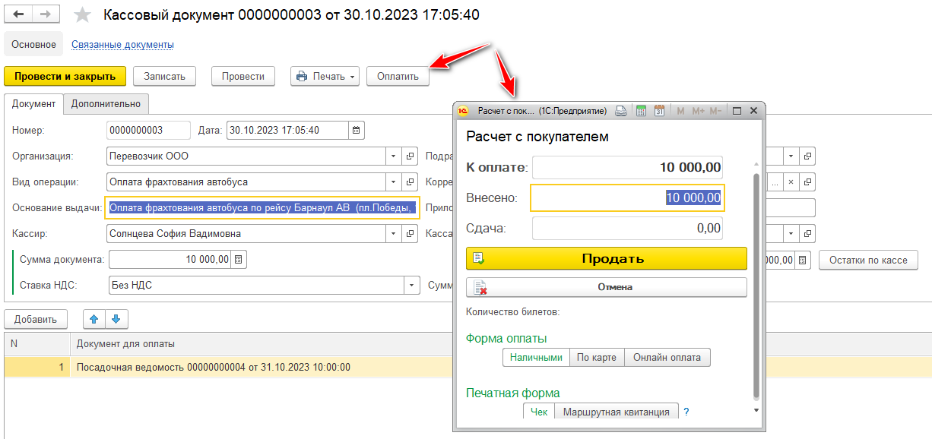The width and height of the screenshot is (932, 439).
Task: Select Наличными payment form
Action: tap(536, 357)
